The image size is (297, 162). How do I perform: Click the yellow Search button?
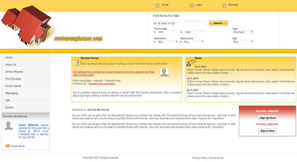point(218,23)
